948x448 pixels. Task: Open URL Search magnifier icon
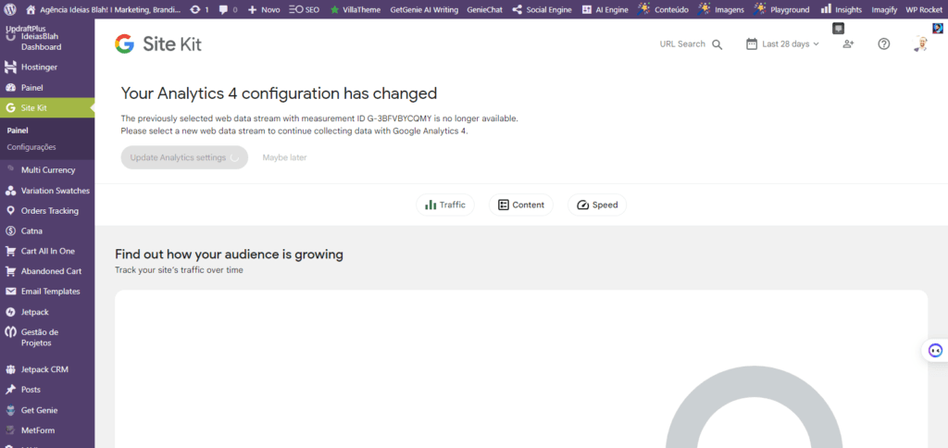click(717, 44)
